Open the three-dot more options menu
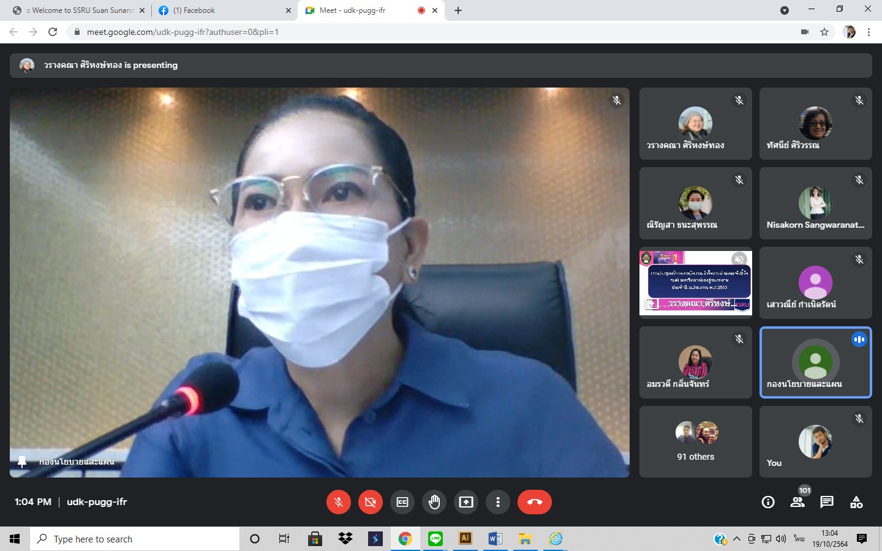882x551 pixels. (x=498, y=502)
